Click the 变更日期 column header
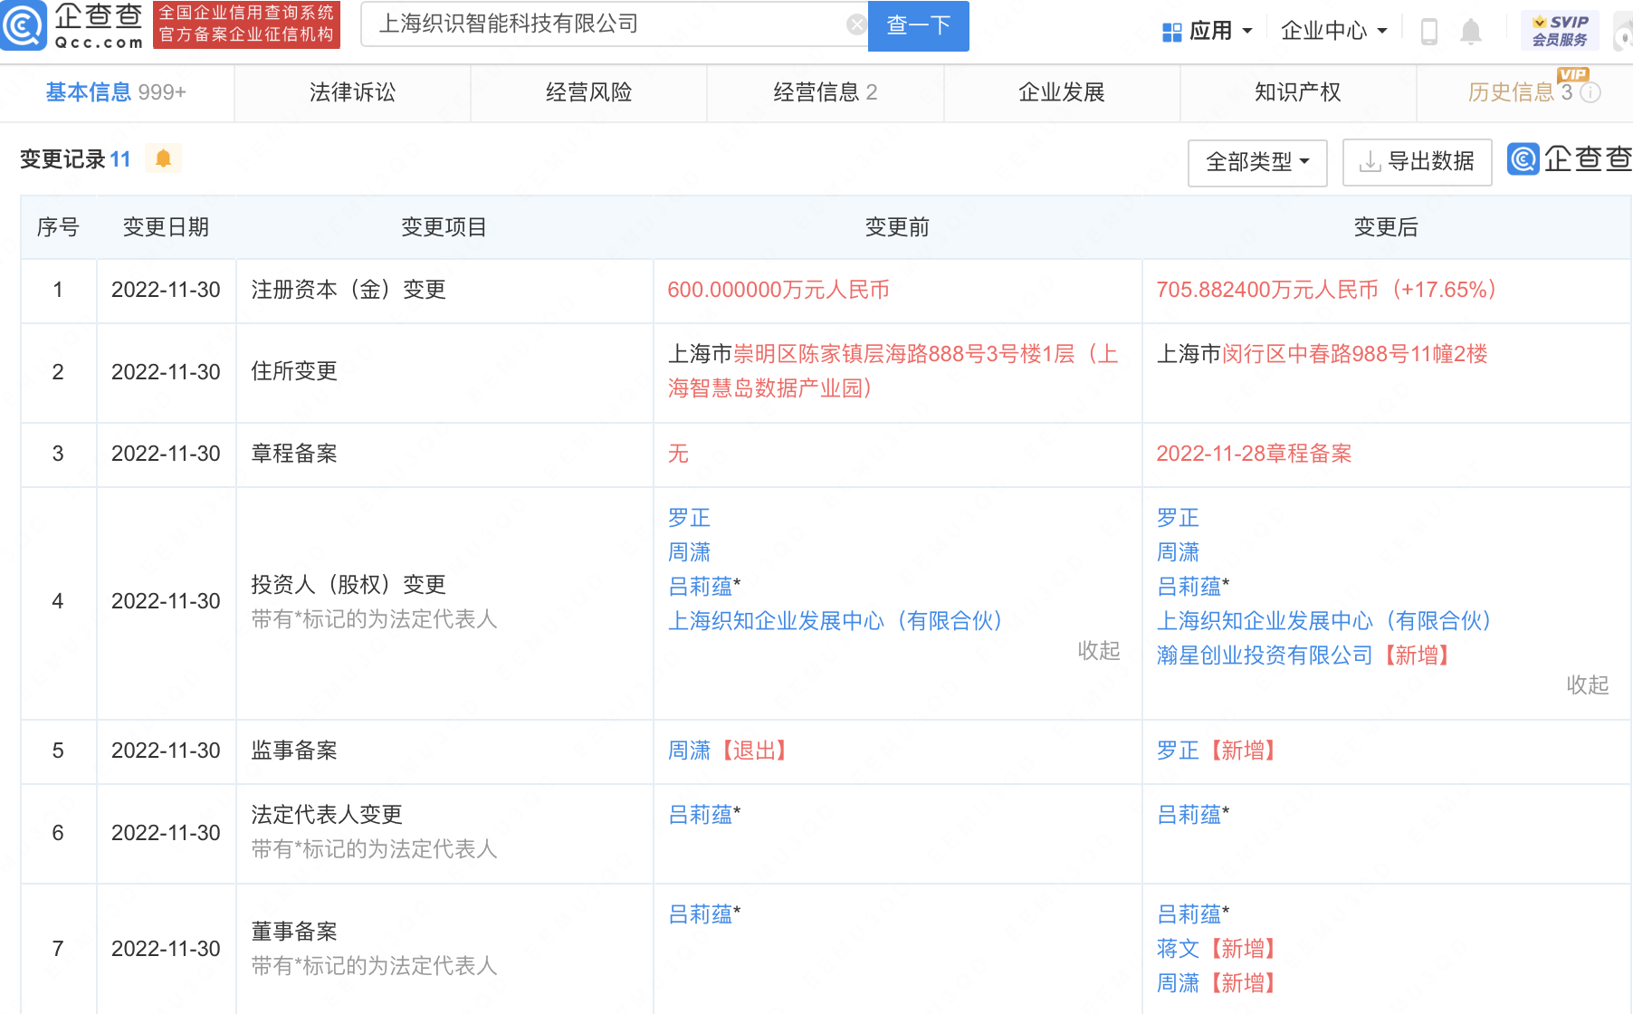The width and height of the screenshot is (1633, 1014). click(166, 227)
